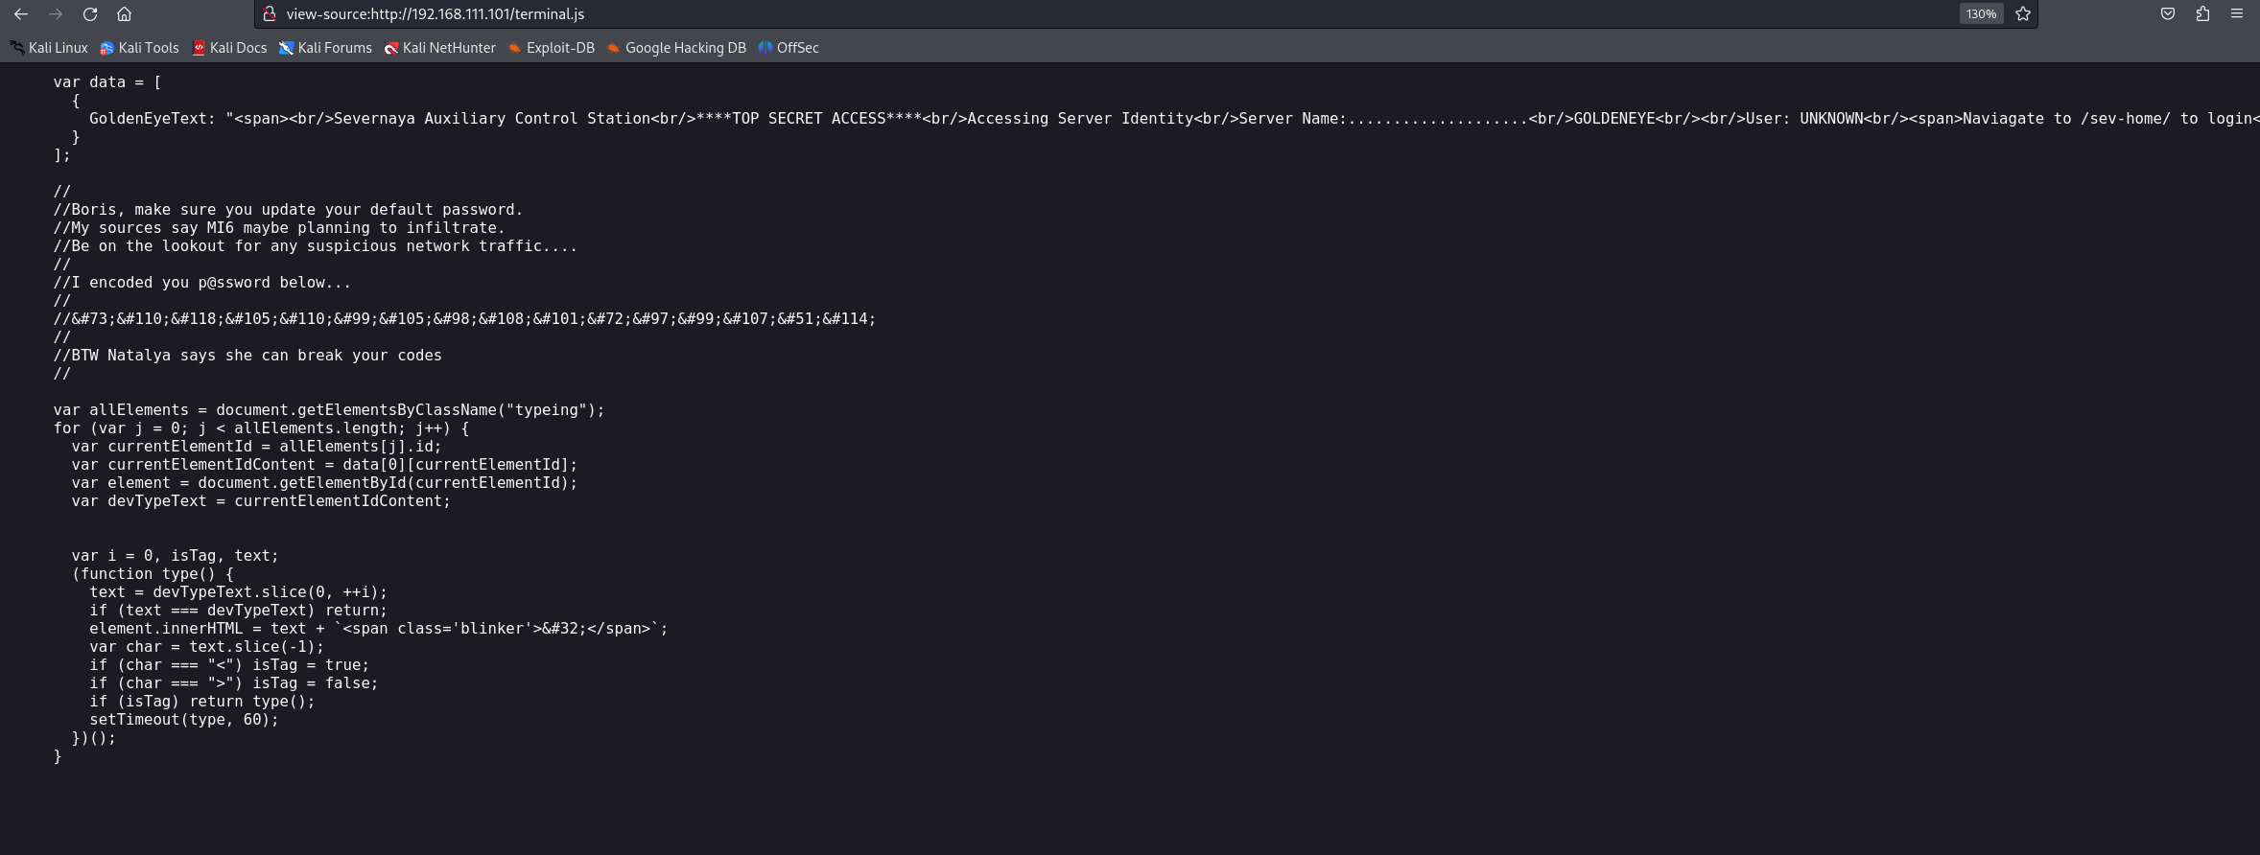Open the Kali NetHunter bookmark
This screenshot has height=855, width=2260.
(439, 48)
